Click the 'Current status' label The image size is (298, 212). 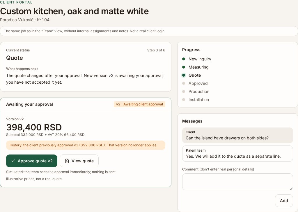(x=18, y=50)
